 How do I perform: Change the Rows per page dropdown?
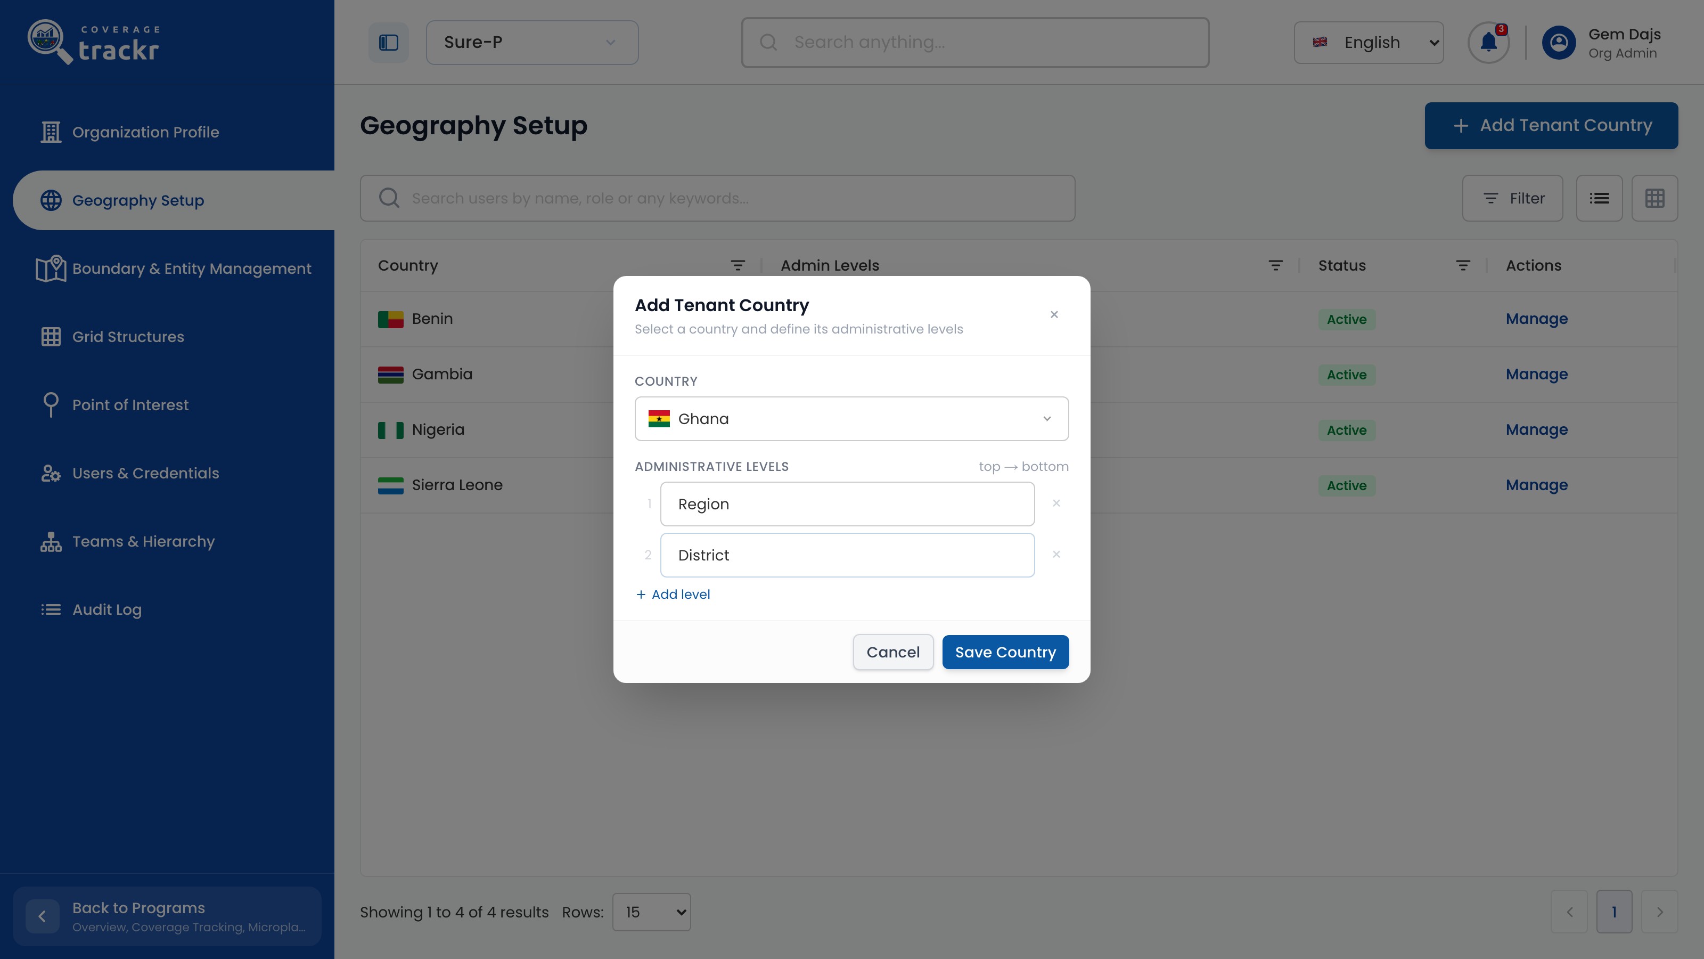[651, 912]
